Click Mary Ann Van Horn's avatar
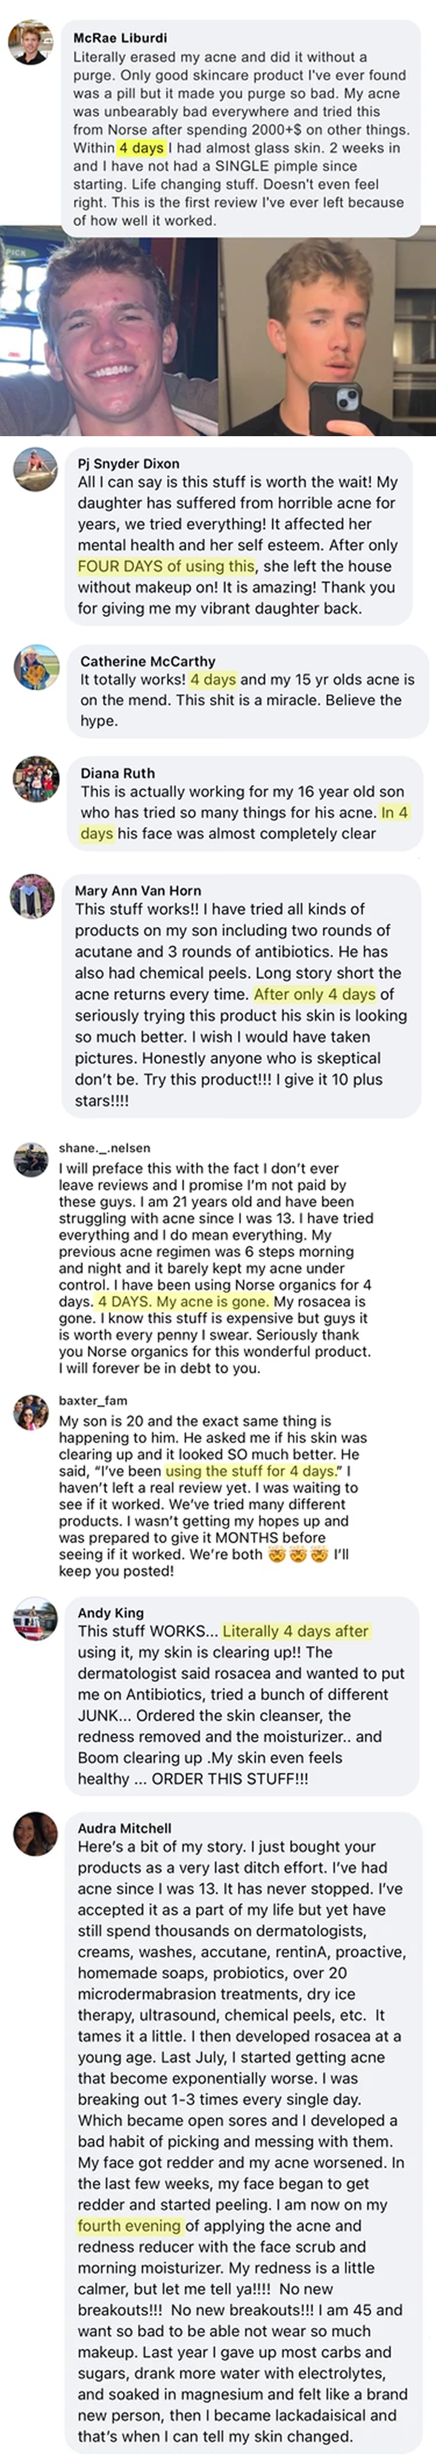The image size is (436, 2462). click(33, 897)
